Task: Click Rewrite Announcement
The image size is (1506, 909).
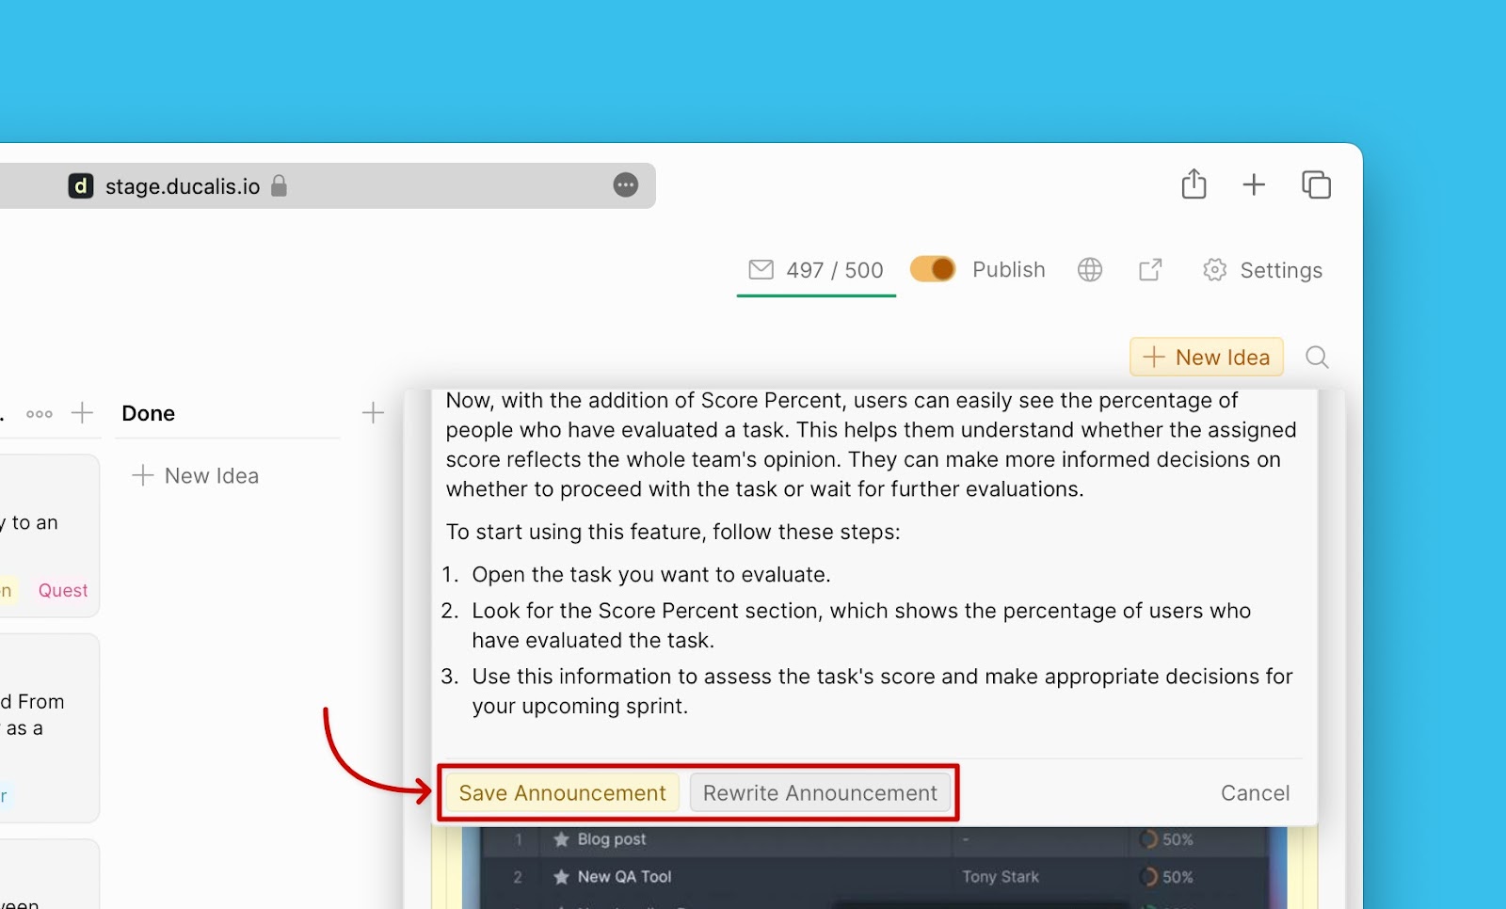Action: coord(820,793)
